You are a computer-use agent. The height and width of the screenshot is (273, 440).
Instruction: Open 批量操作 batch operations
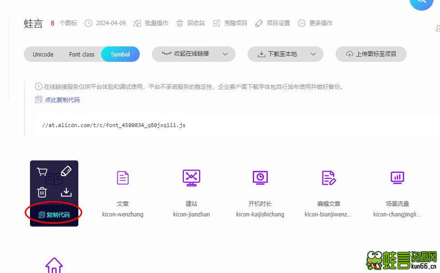pos(151,23)
